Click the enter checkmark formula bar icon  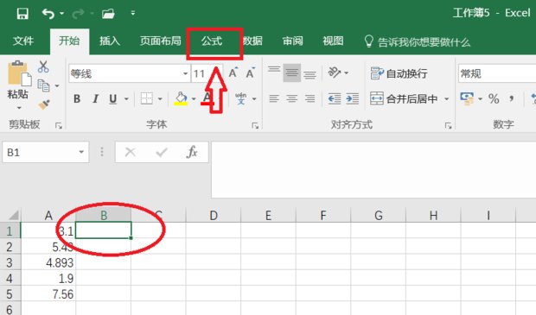click(162, 152)
